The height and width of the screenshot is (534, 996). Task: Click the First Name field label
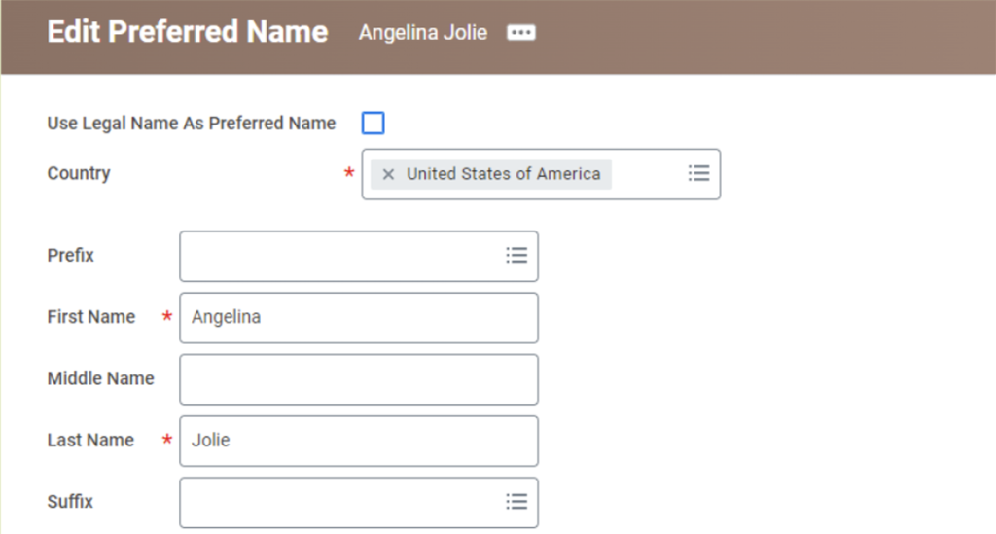pos(90,317)
